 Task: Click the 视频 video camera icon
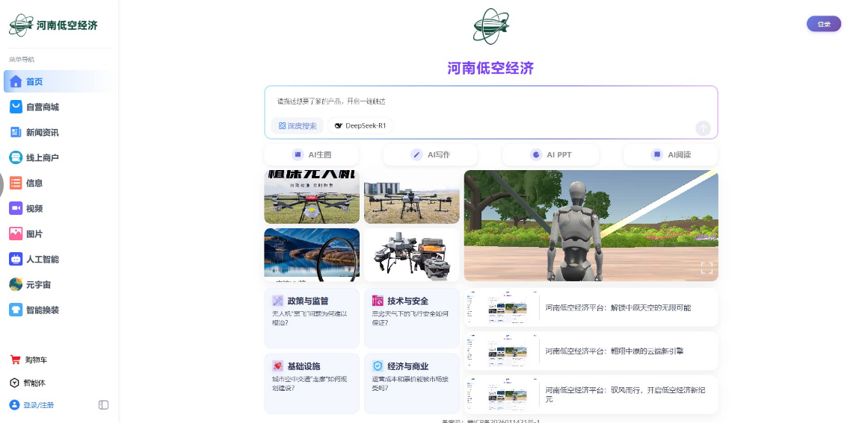16,208
